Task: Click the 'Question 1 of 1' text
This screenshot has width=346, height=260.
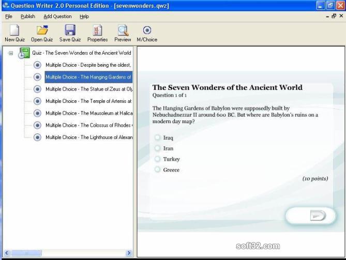Action: click(x=170, y=95)
